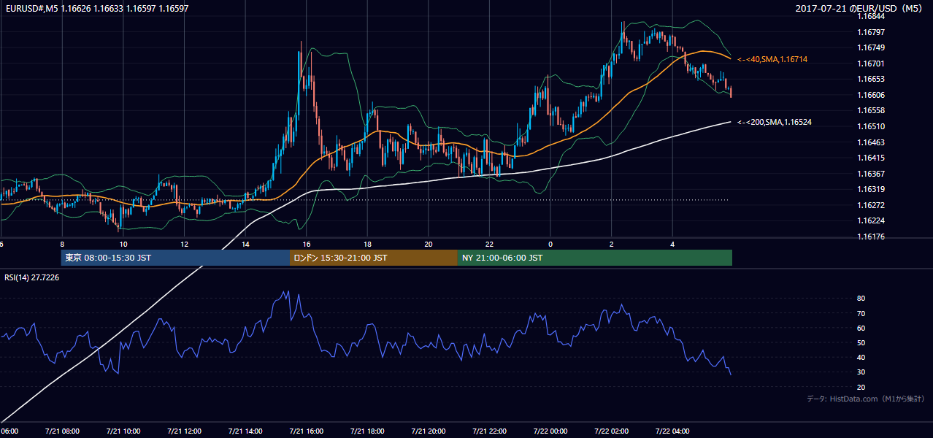Click the 7/21 20:00 time label
The width and height of the screenshot is (933, 438).
click(x=428, y=431)
